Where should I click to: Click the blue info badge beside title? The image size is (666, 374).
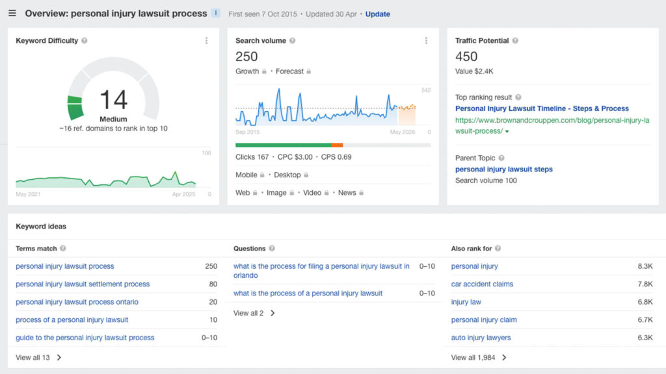coord(216,13)
